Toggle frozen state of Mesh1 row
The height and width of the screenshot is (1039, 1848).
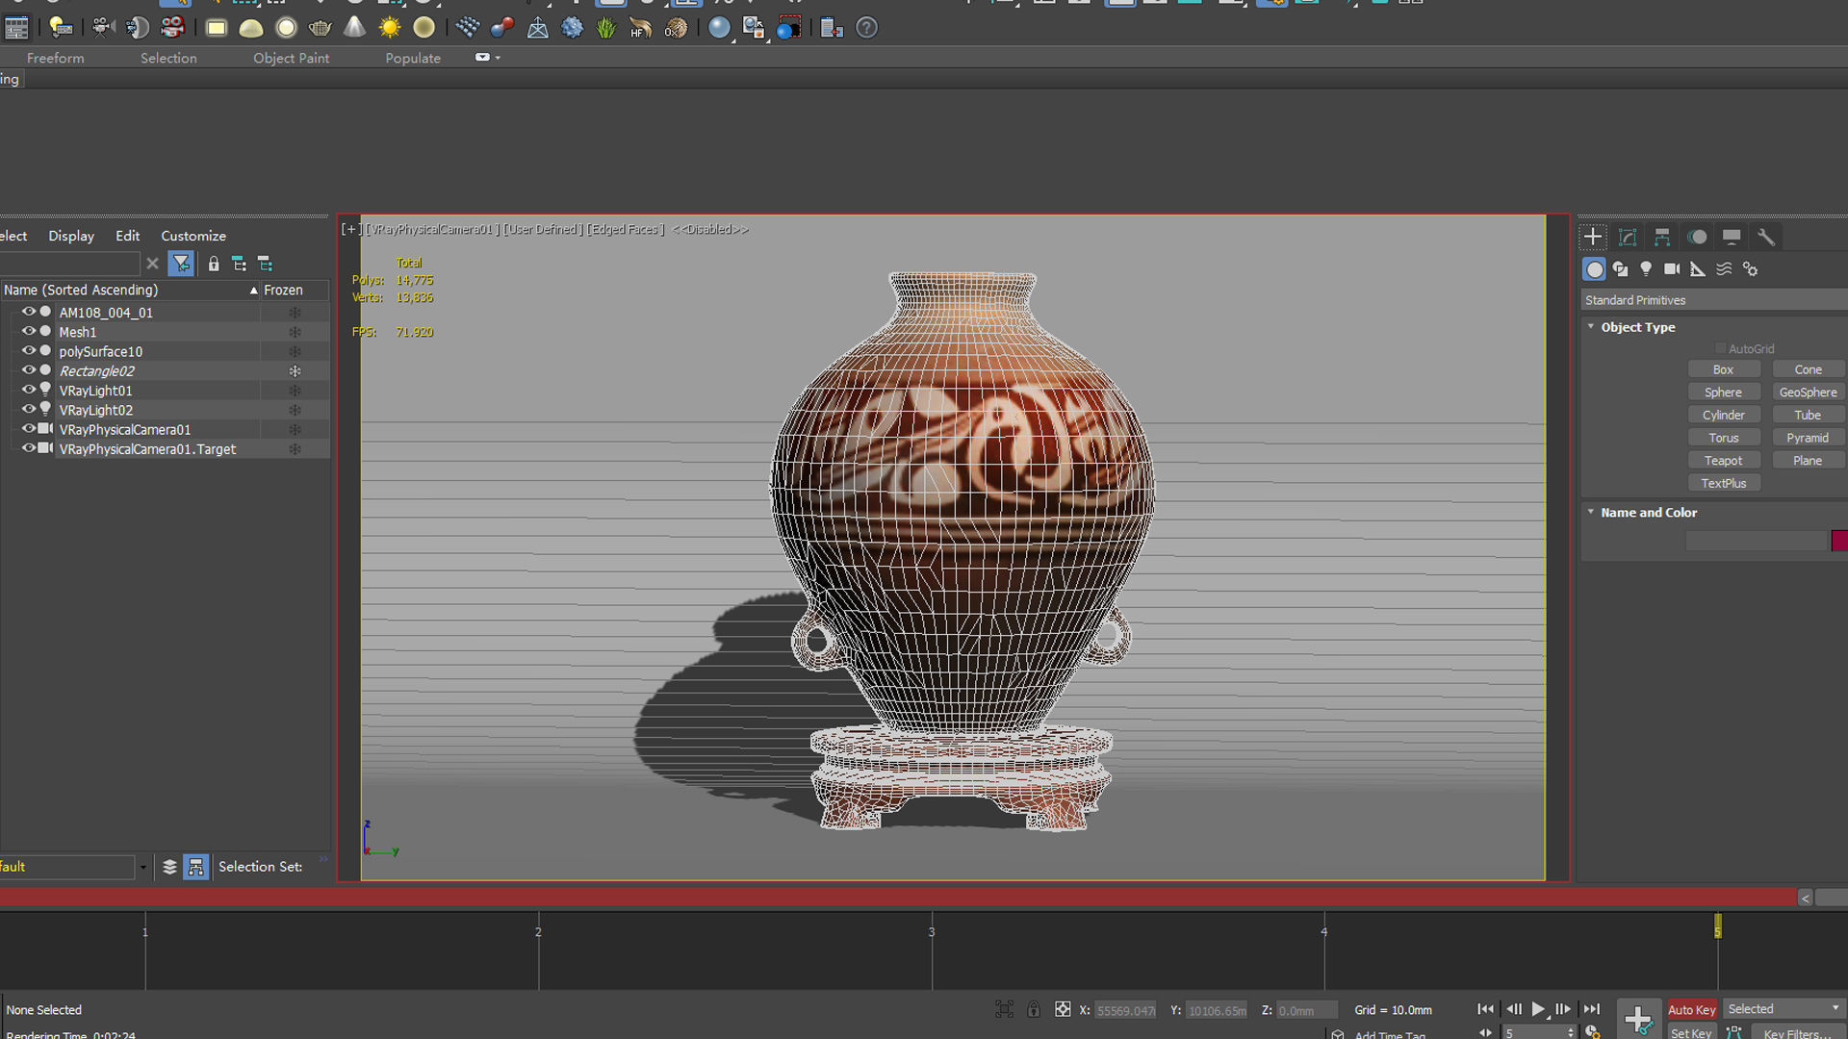point(295,332)
